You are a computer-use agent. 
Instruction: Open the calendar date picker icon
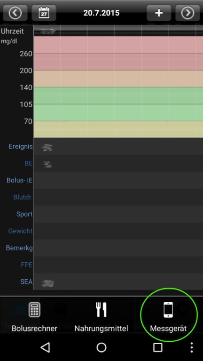(x=44, y=13)
